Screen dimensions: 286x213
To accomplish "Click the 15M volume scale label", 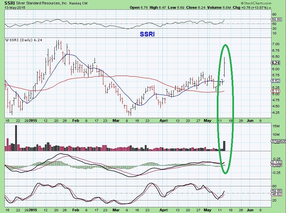I will coord(276,126).
